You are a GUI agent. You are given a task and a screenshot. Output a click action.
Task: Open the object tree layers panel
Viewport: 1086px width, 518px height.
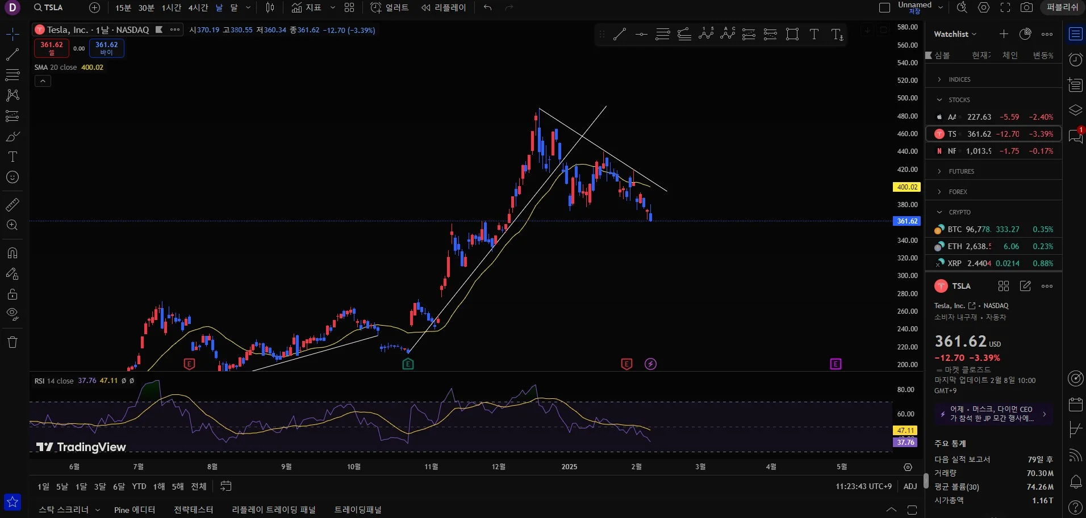[x=1075, y=110]
